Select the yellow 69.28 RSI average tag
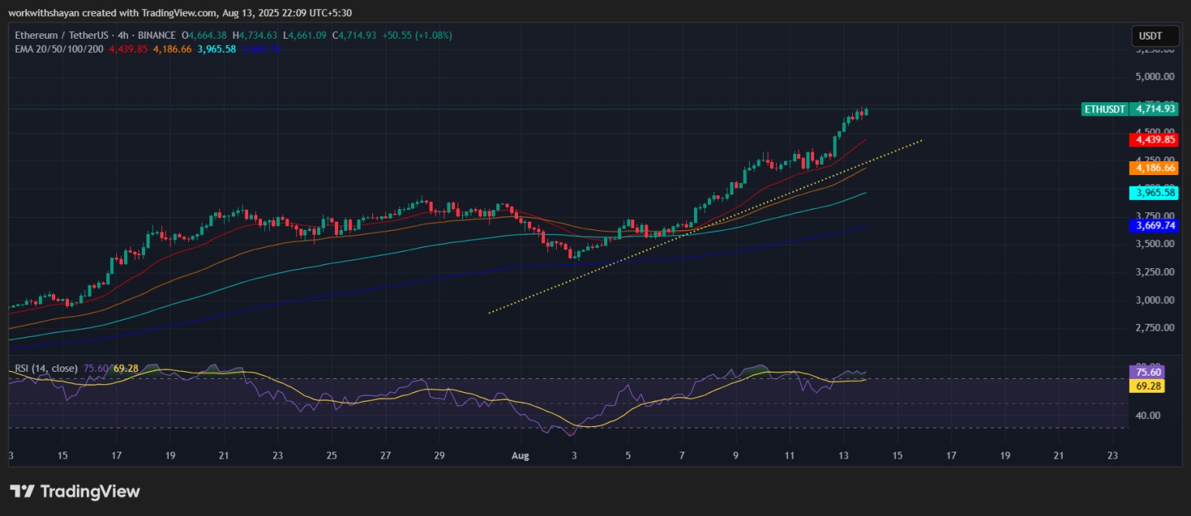The image size is (1191, 516). pos(1148,386)
